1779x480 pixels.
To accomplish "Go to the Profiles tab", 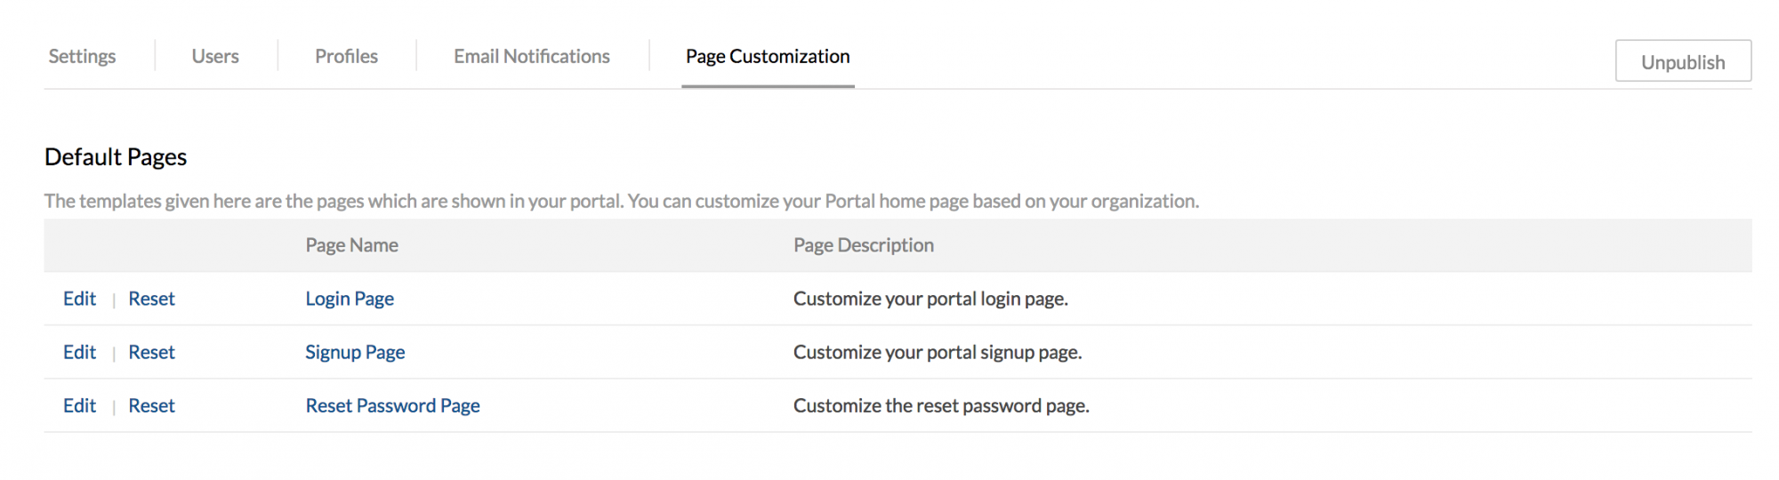I will coord(346,56).
